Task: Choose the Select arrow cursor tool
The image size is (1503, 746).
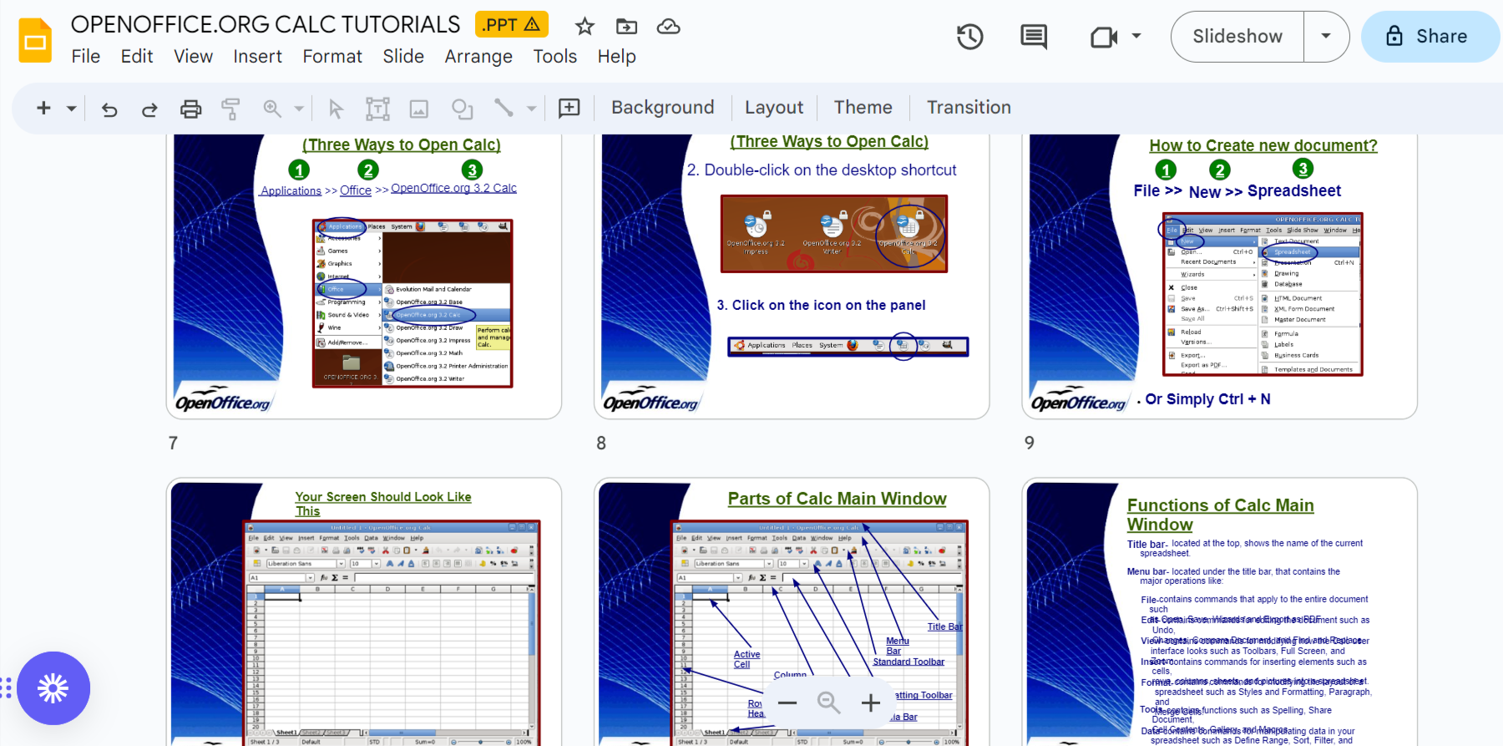Action: click(336, 109)
